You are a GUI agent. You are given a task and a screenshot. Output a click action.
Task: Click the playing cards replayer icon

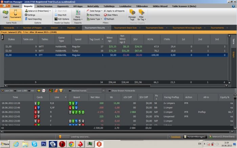click(x=44, y=90)
